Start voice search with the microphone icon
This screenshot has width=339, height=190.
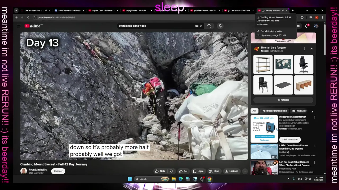(x=220, y=26)
